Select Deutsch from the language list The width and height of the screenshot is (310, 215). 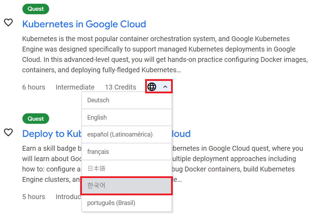126,100
